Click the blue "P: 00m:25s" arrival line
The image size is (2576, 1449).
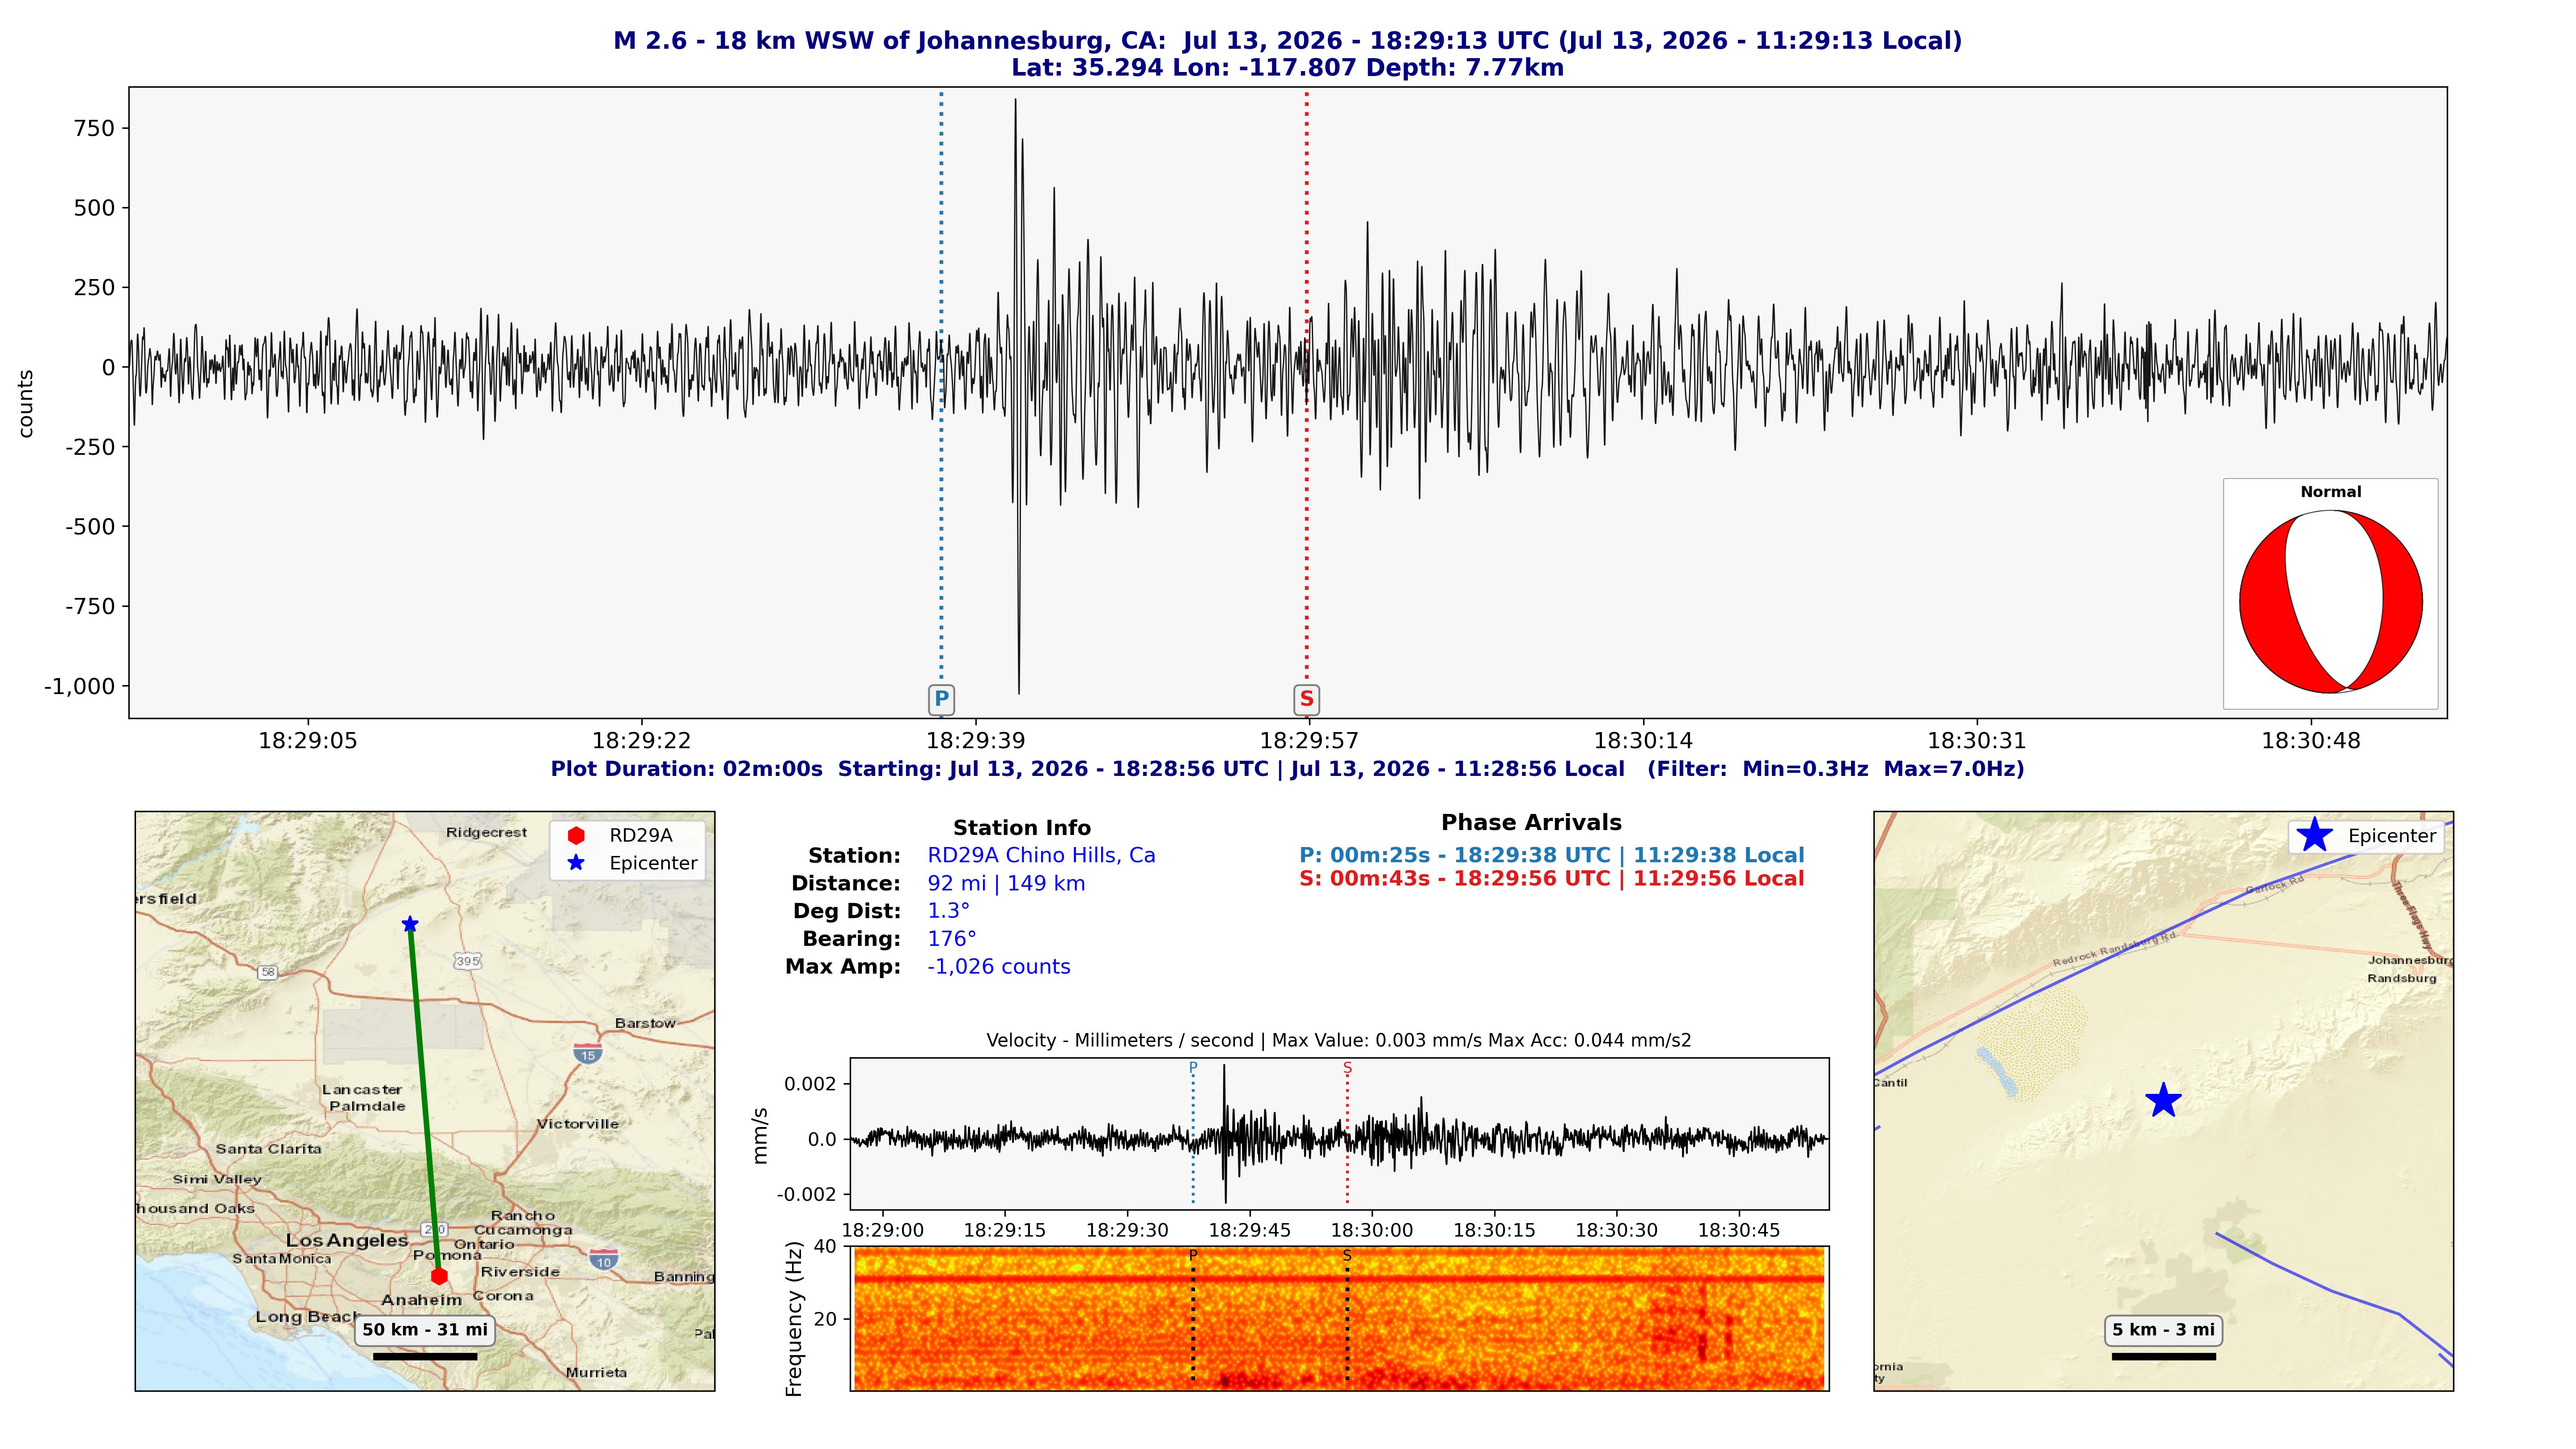click(1552, 856)
